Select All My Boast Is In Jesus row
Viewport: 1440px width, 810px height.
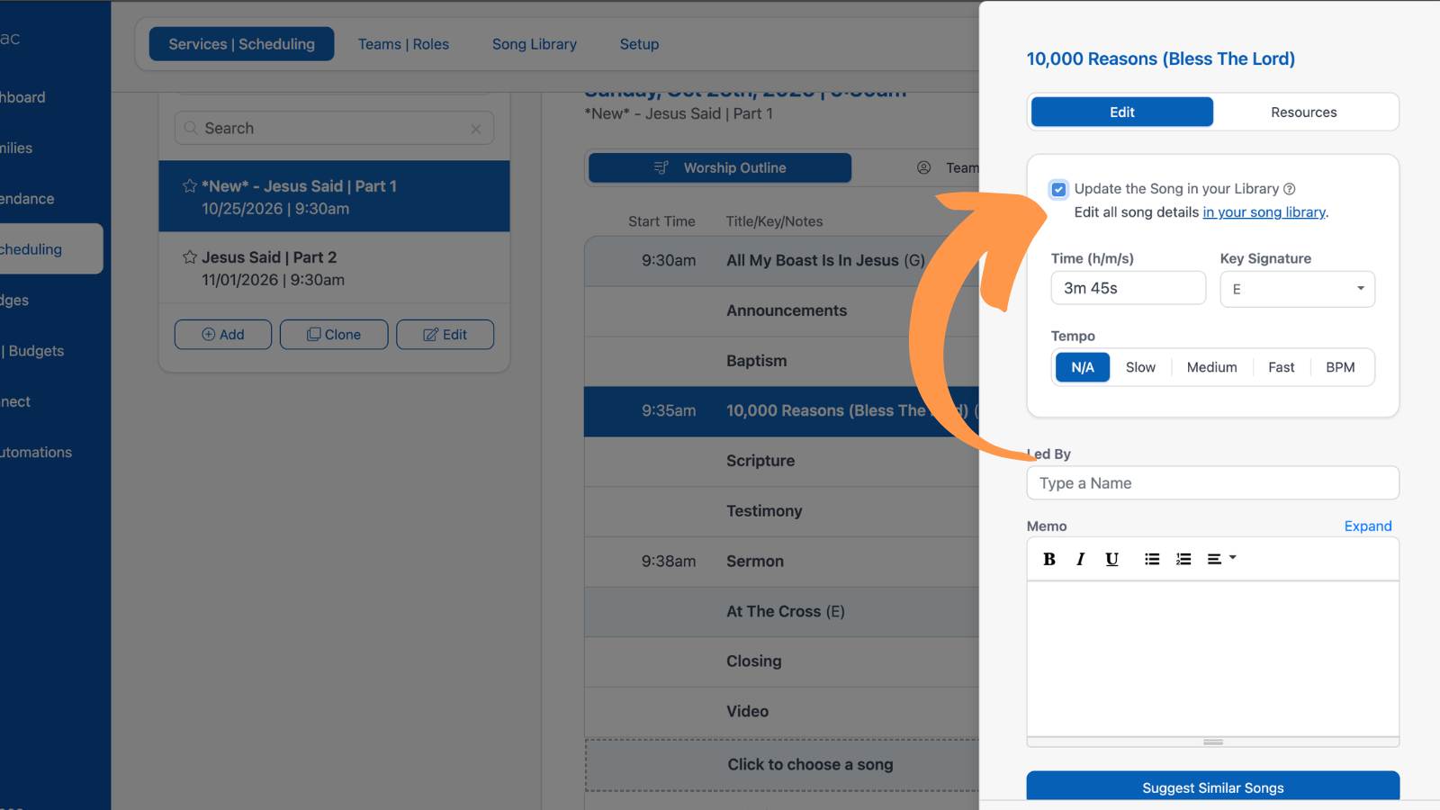pos(781,261)
